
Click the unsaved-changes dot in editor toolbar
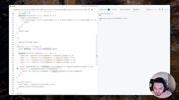click(92, 10)
